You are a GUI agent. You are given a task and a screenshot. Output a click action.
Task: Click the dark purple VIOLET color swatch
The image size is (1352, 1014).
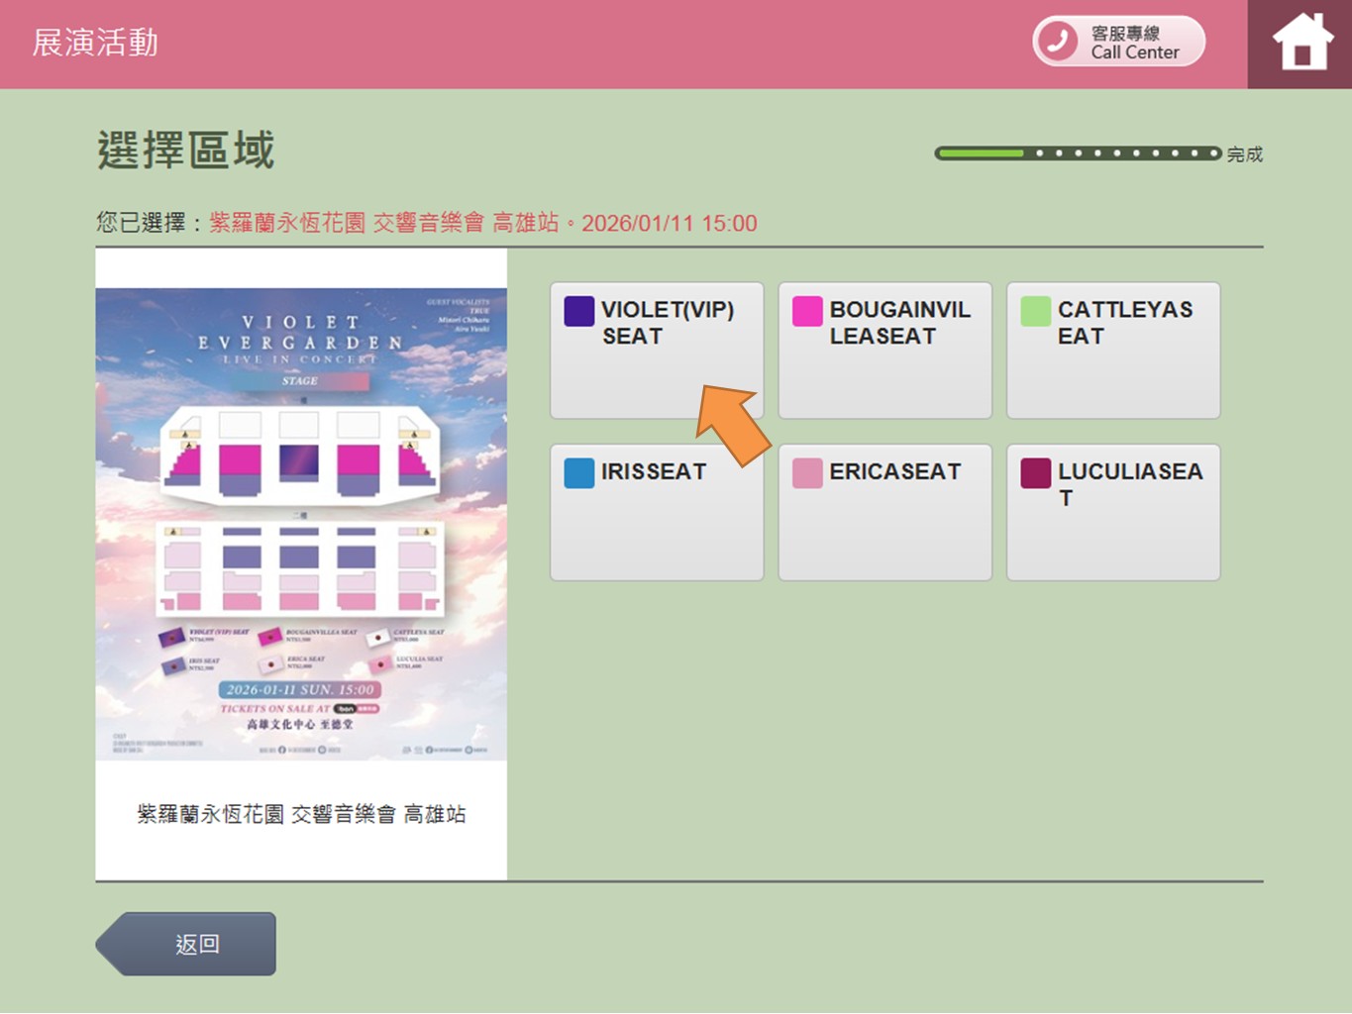pyautogui.click(x=578, y=311)
